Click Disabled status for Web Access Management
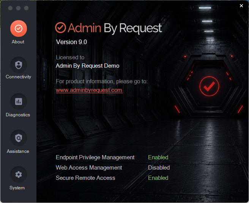 tap(159, 168)
